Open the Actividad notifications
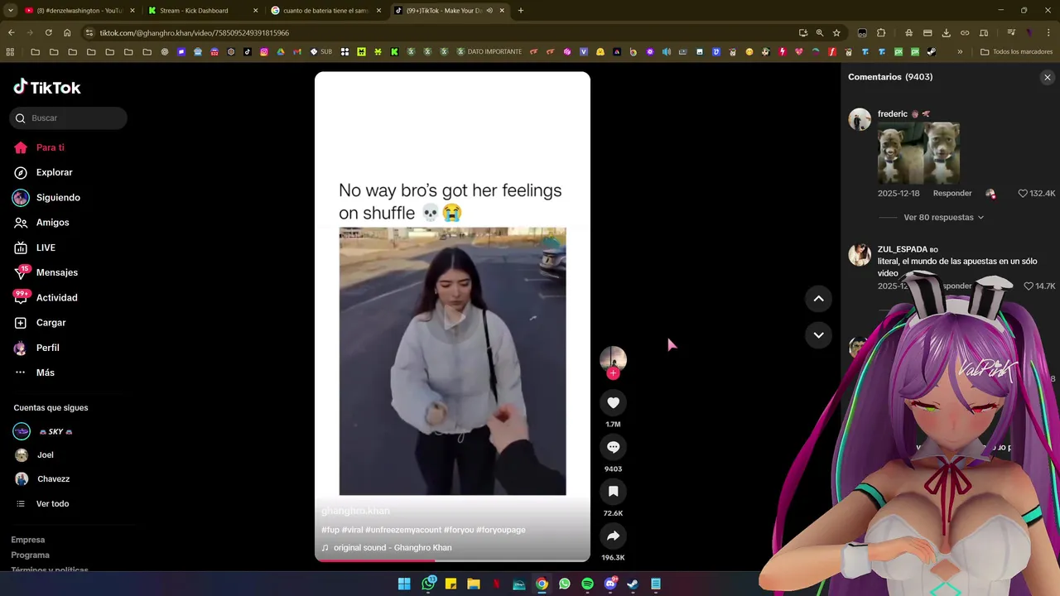Screen dimensions: 1060x596 46,297
